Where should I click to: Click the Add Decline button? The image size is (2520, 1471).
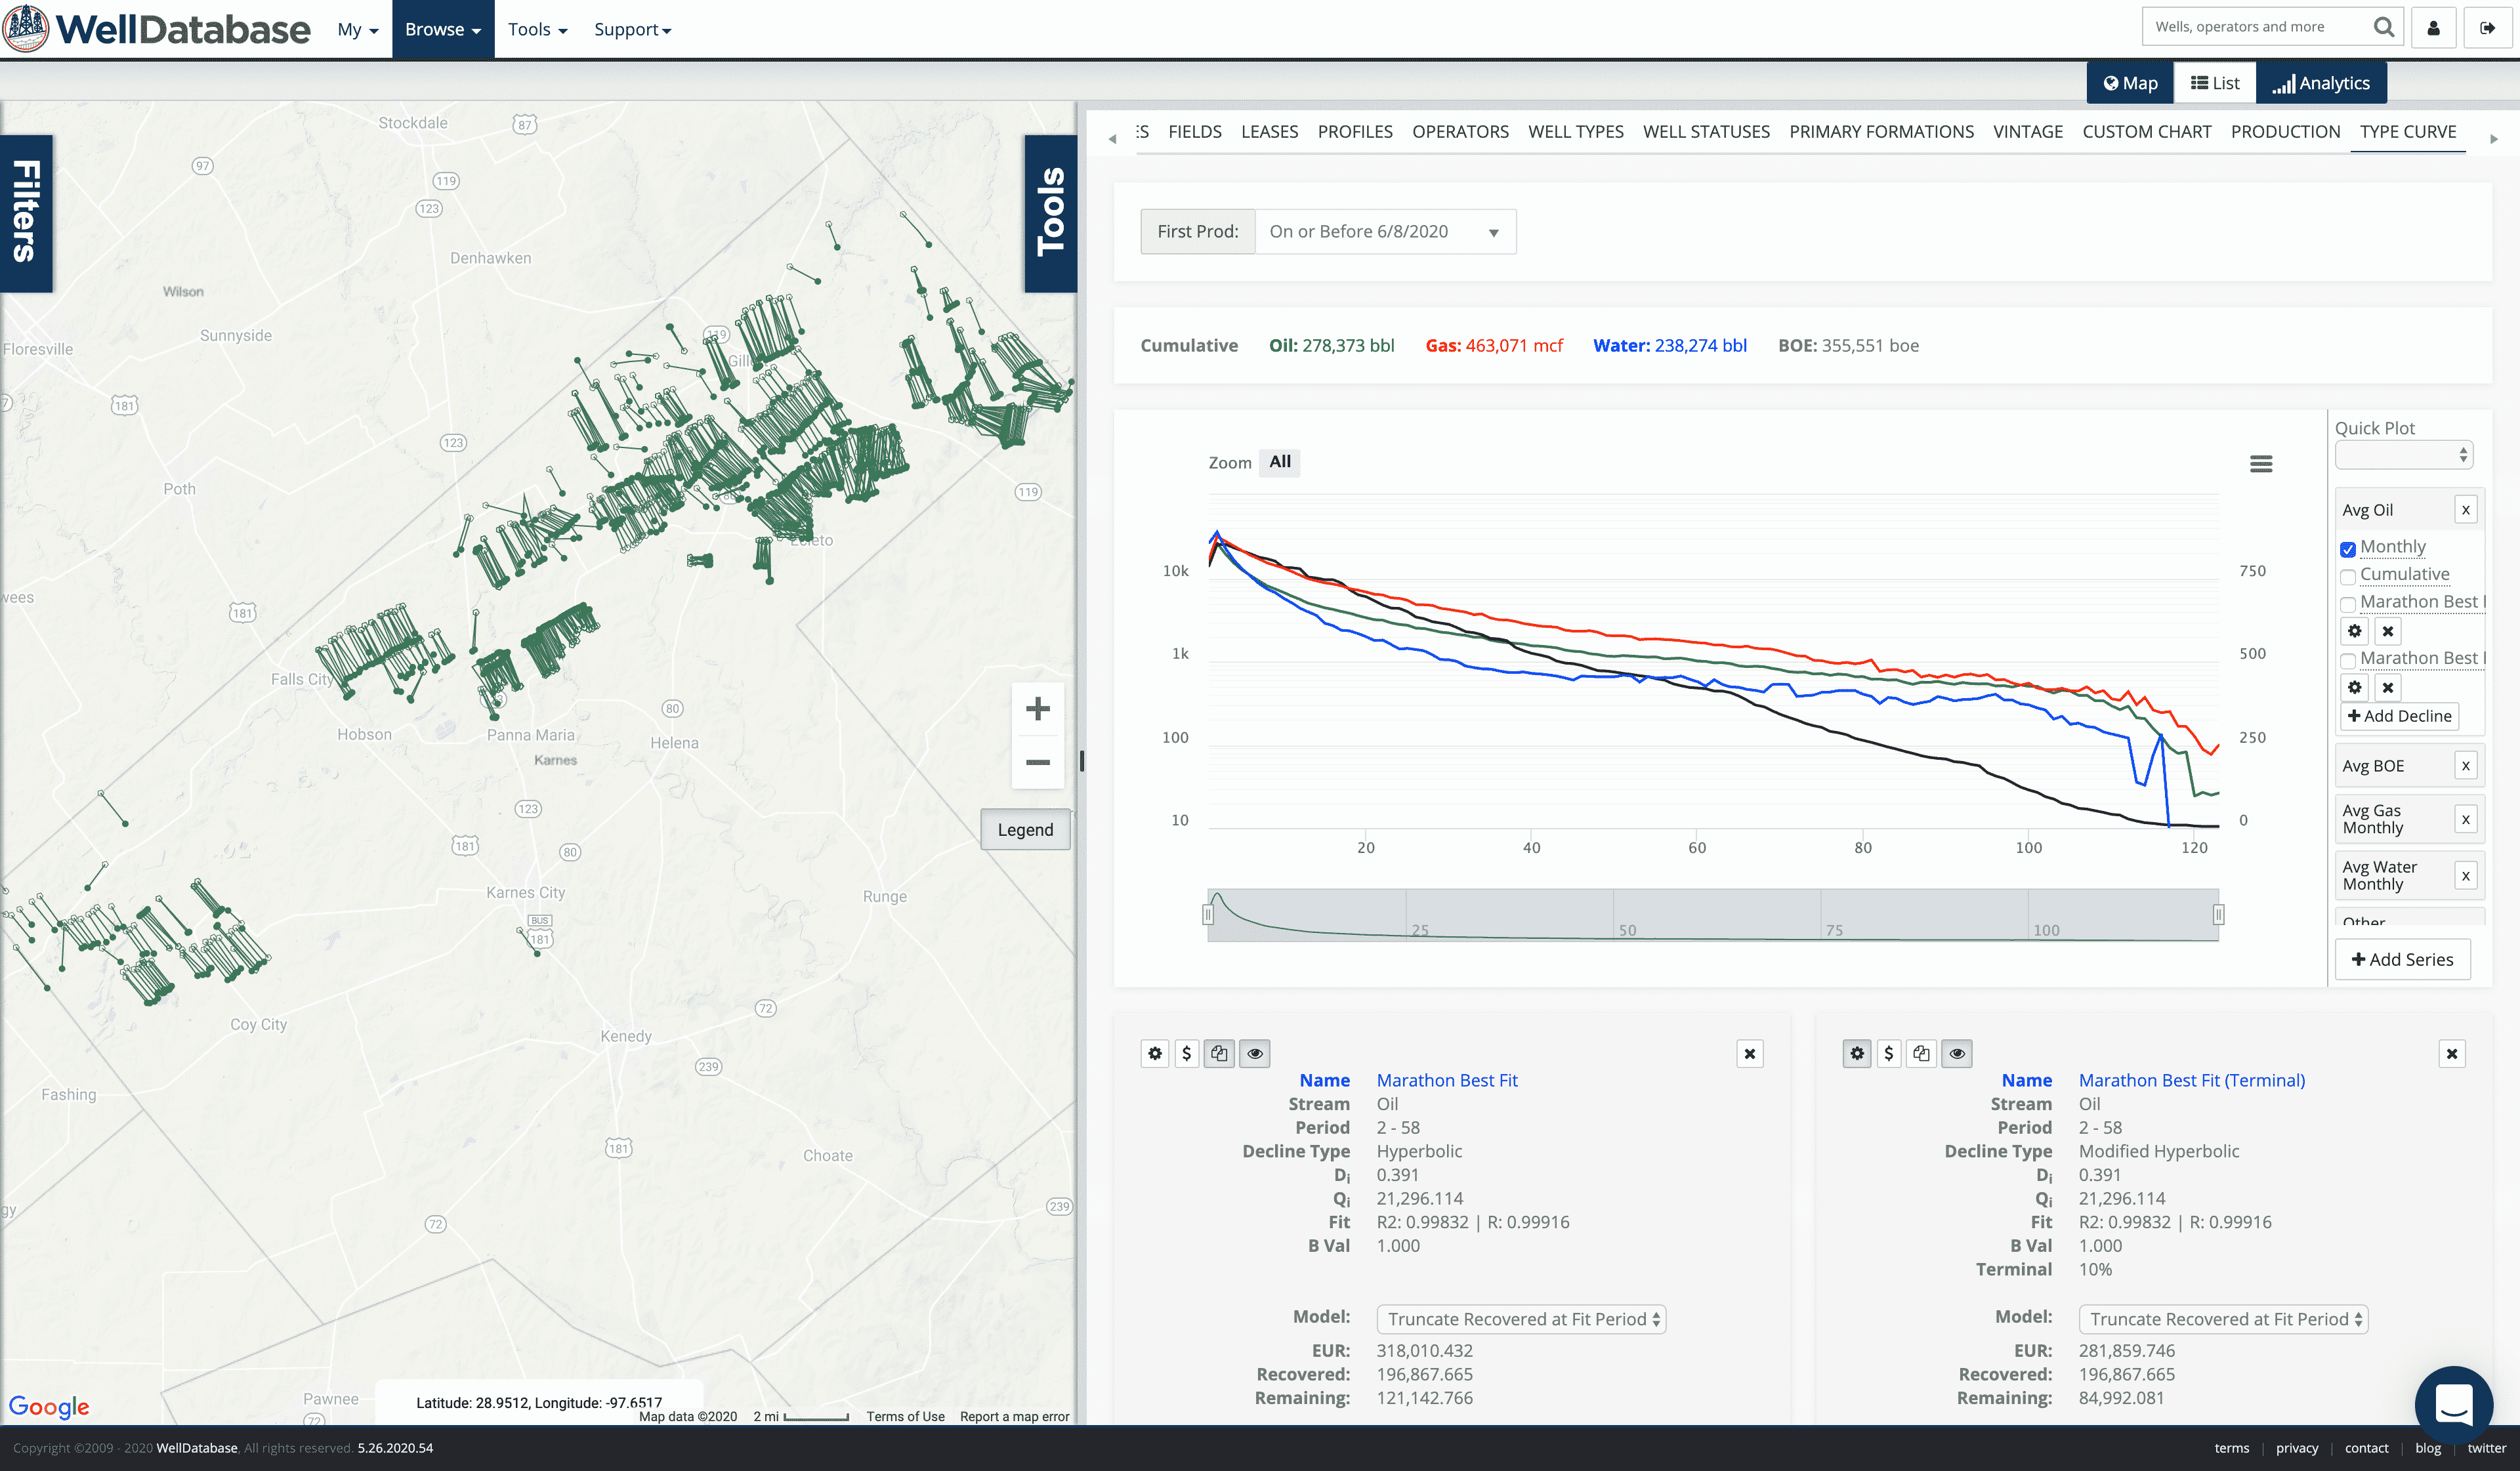2399,716
